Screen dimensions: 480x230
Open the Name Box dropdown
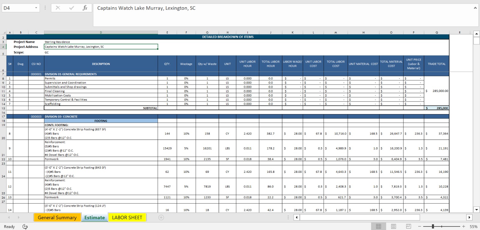point(36,8)
